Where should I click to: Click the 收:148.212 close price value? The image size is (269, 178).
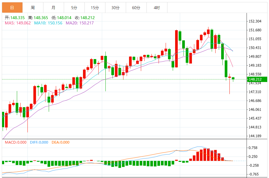pyautogui.click(x=85, y=18)
